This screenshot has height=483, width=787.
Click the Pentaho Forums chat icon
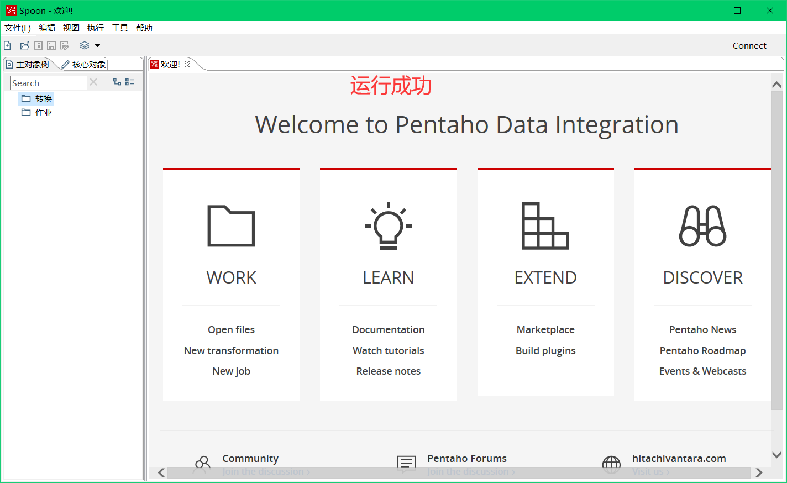pyautogui.click(x=407, y=464)
